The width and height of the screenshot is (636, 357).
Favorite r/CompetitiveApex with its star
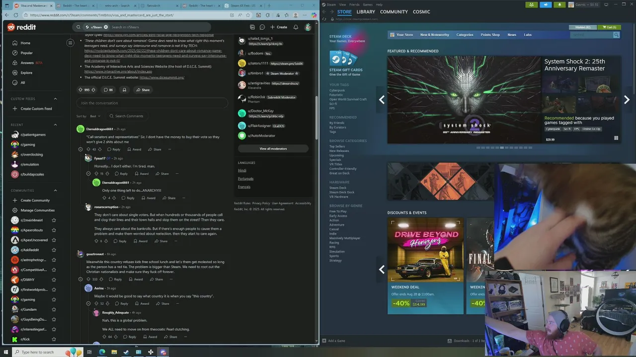coord(54,270)
